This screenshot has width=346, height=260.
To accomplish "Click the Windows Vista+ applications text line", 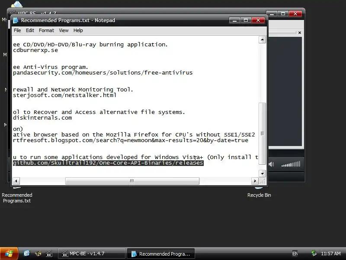I will click(135, 157).
